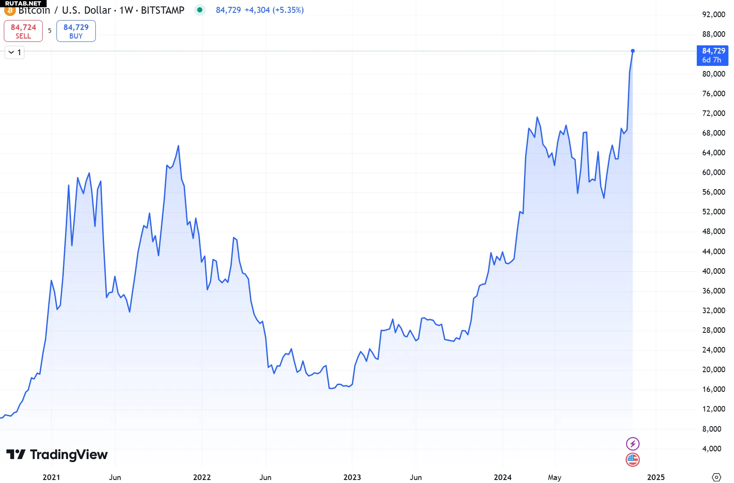This screenshot has height=483, width=734.
Task: Expand the indicators legend chevron showing 1
Action: click(15, 53)
